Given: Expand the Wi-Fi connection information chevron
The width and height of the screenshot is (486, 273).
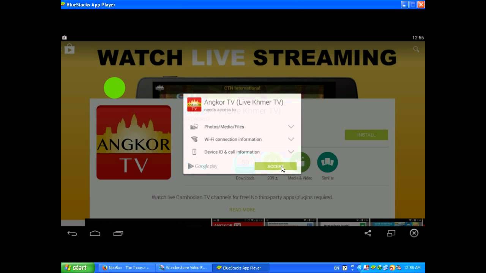Looking at the screenshot, I should (291, 139).
